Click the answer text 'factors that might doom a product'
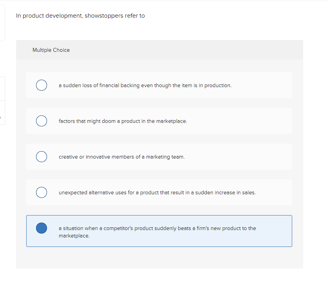Image resolution: width=329 pixels, height=285 pixels. (x=99, y=121)
